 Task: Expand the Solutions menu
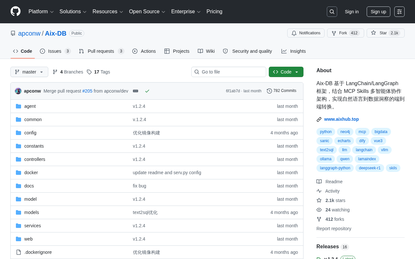[73, 12]
